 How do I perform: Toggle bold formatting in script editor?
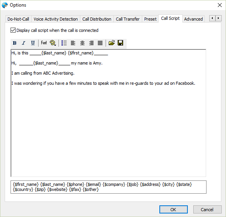coord(14,43)
